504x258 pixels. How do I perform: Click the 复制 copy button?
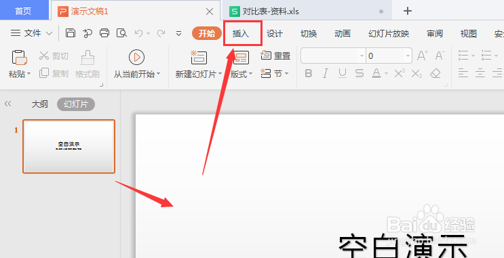pyautogui.click(x=54, y=74)
